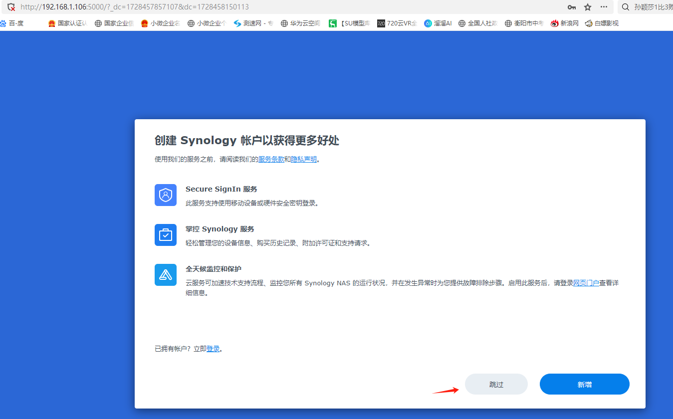Image resolution: width=673 pixels, height=419 pixels.
Task: Click the text 此服务支持使用移动设备或硬件安全密钥登录
Action: [x=252, y=203]
